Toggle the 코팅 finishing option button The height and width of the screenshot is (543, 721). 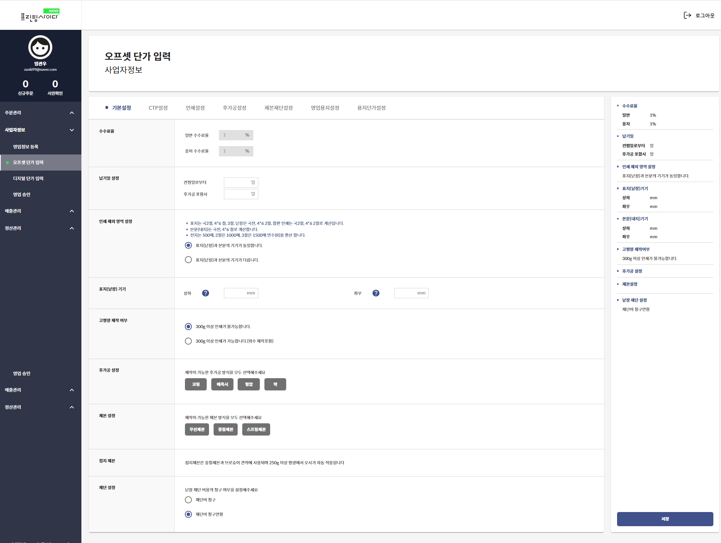196,384
